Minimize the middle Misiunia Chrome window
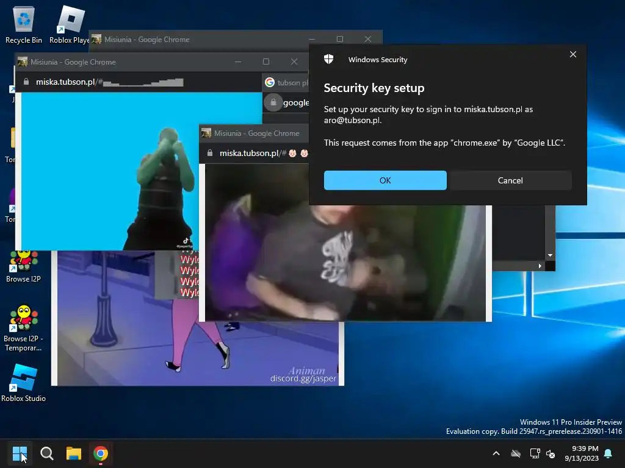This screenshot has height=468, width=625. pos(238,62)
